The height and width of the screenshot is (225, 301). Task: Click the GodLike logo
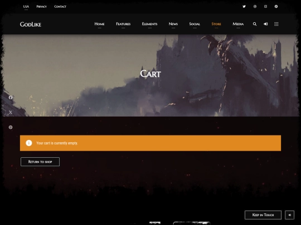31,24
